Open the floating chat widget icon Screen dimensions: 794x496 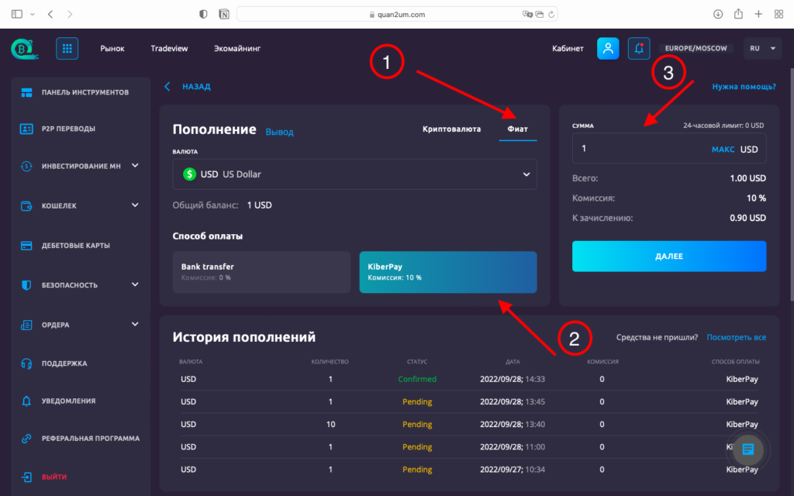click(747, 449)
